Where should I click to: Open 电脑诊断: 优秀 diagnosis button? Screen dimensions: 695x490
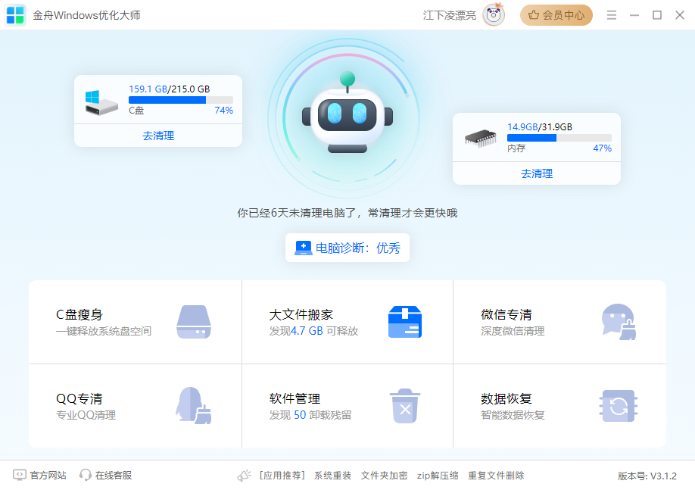(347, 248)
